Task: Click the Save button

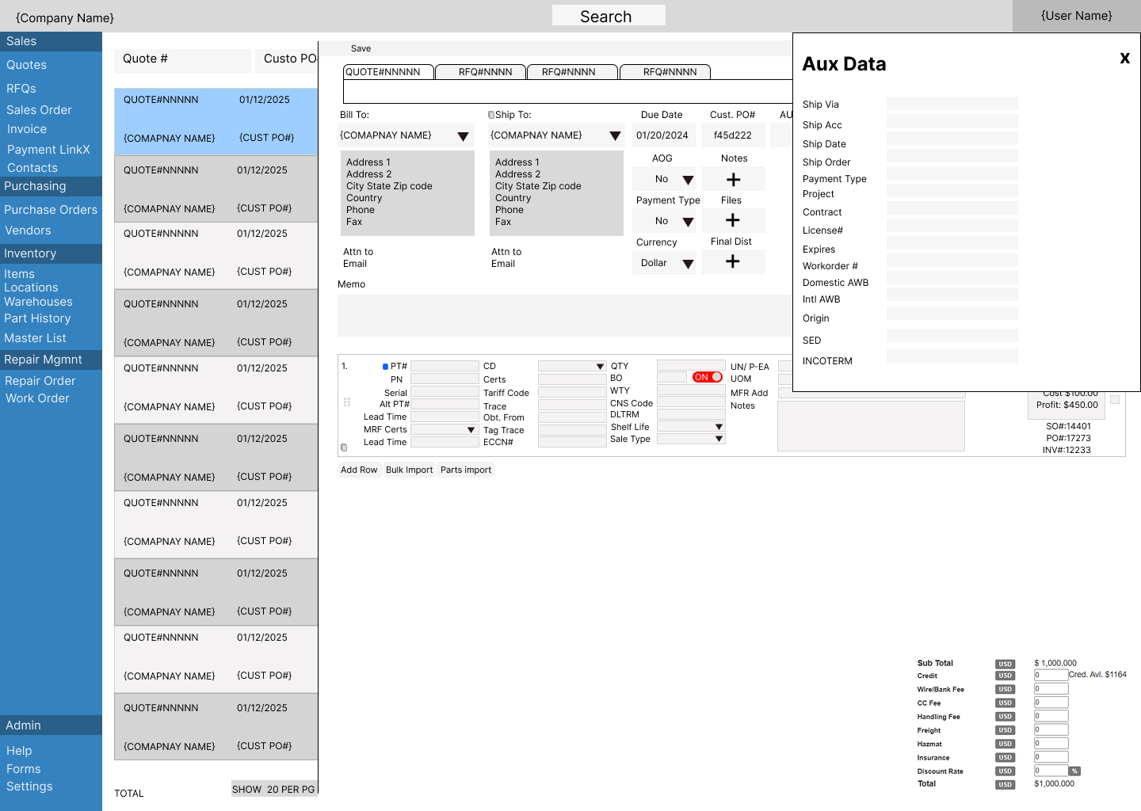Action: click(361, 48)
